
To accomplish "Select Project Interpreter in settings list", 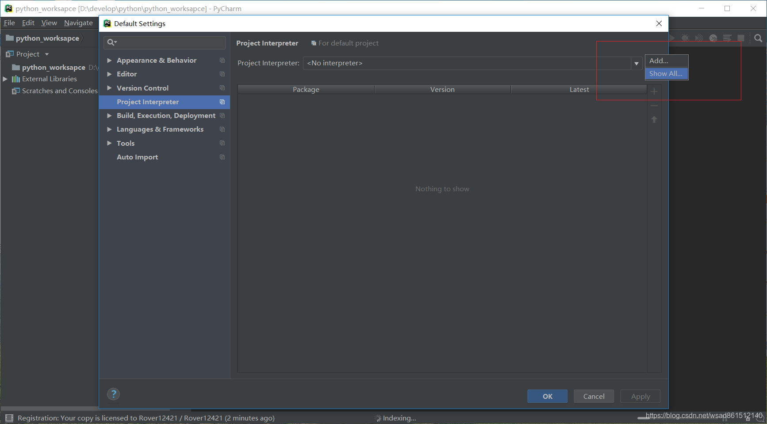I will (x=165, y=102).
